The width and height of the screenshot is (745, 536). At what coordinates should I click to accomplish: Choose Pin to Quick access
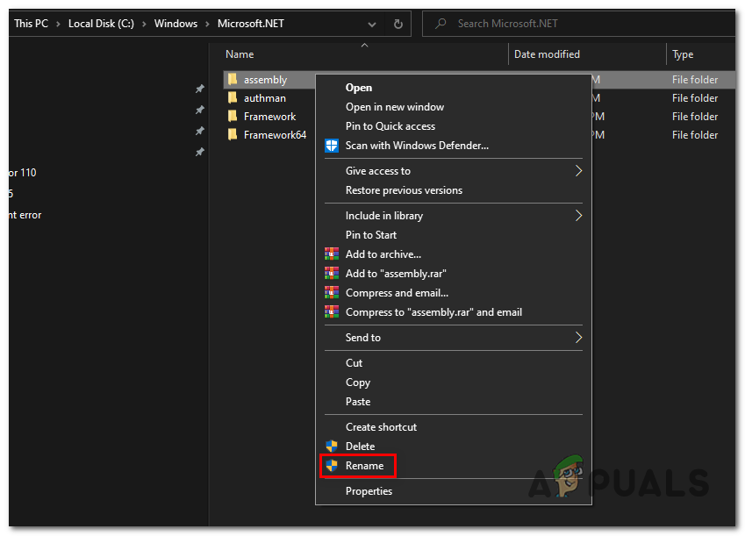click(x=390, y=126)
